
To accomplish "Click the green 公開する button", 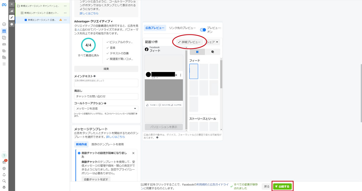I will 282,186.
